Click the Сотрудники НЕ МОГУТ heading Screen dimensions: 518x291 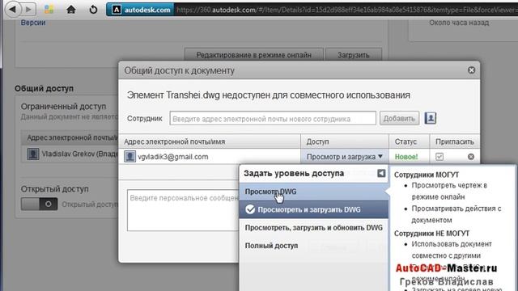pos(431,234)
